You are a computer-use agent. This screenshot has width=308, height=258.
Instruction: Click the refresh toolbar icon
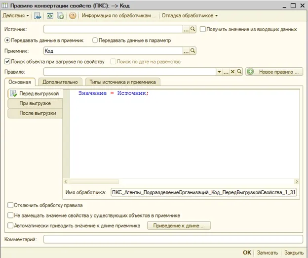point(50,16)
